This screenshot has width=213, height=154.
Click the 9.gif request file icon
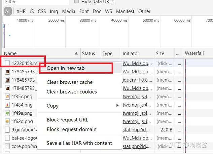[x=7, y=129]
